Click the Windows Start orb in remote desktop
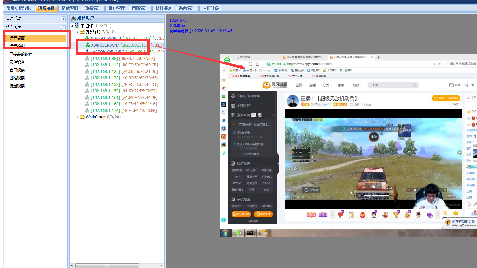This screenshot has width=477, height=268. [225, 233]
